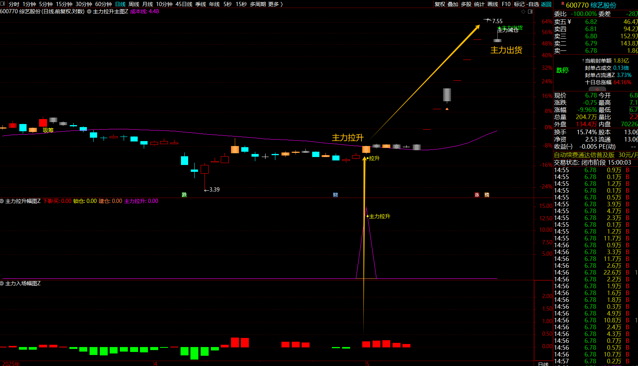638x366 pixels.
Task: Click the 涨幅 -9.96% value
Action: tap(587, 110)
